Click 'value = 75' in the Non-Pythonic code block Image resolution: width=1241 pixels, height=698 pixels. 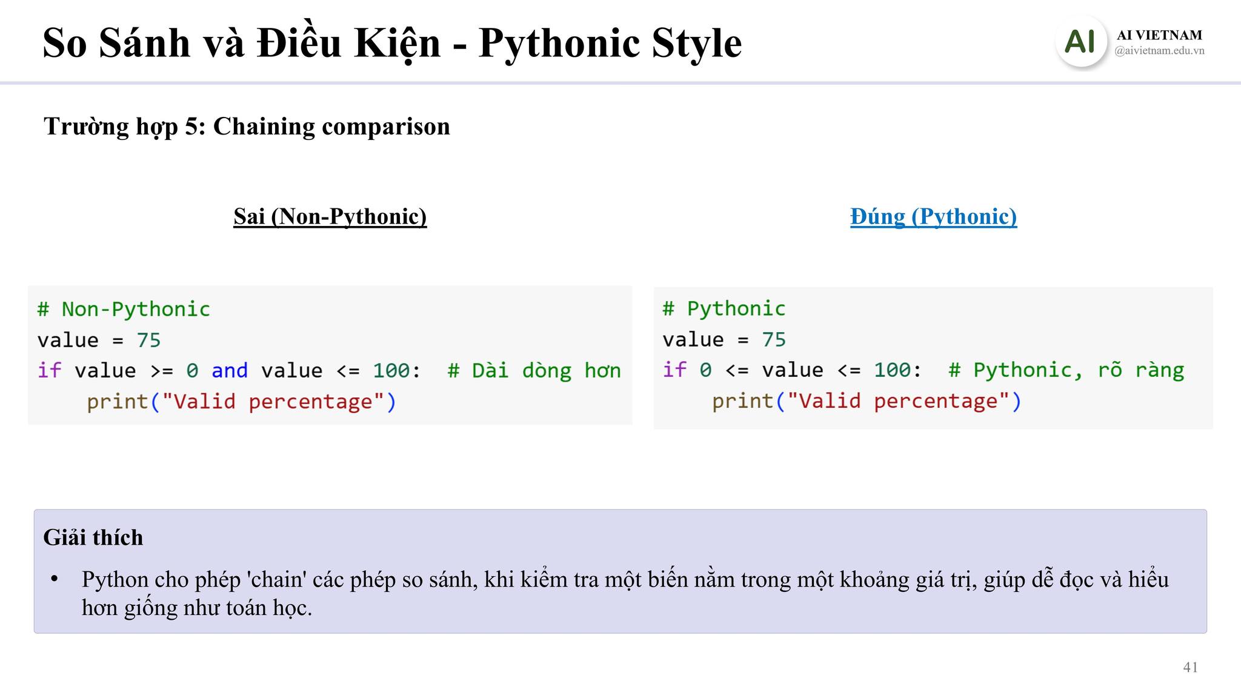pos(99,340)
